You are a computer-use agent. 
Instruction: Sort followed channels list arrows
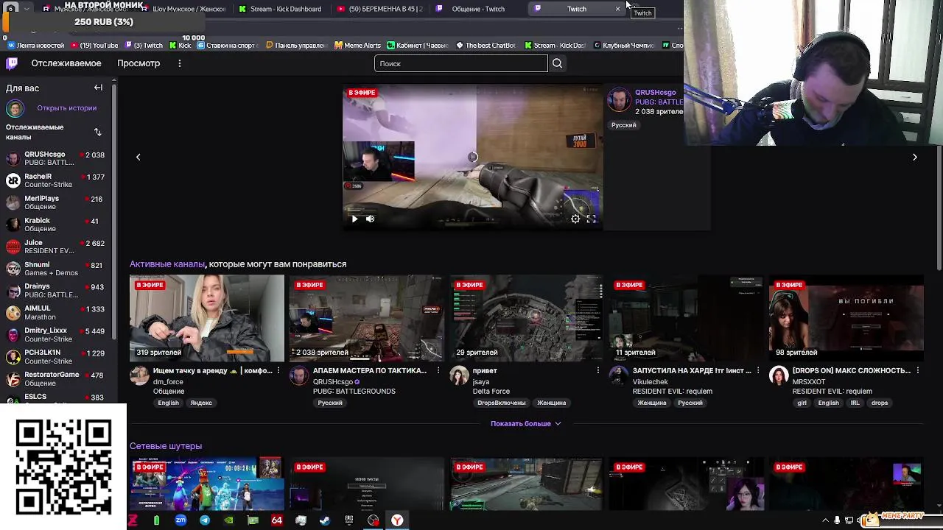pos(97,132)
